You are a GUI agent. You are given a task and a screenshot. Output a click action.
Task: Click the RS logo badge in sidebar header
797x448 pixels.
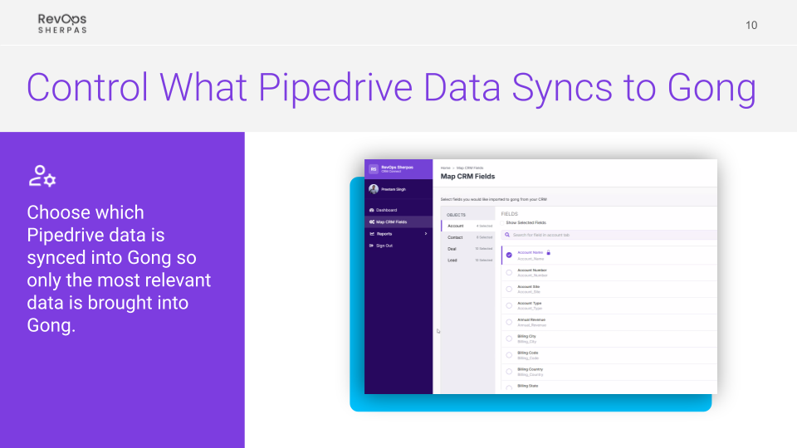point(374,168)
